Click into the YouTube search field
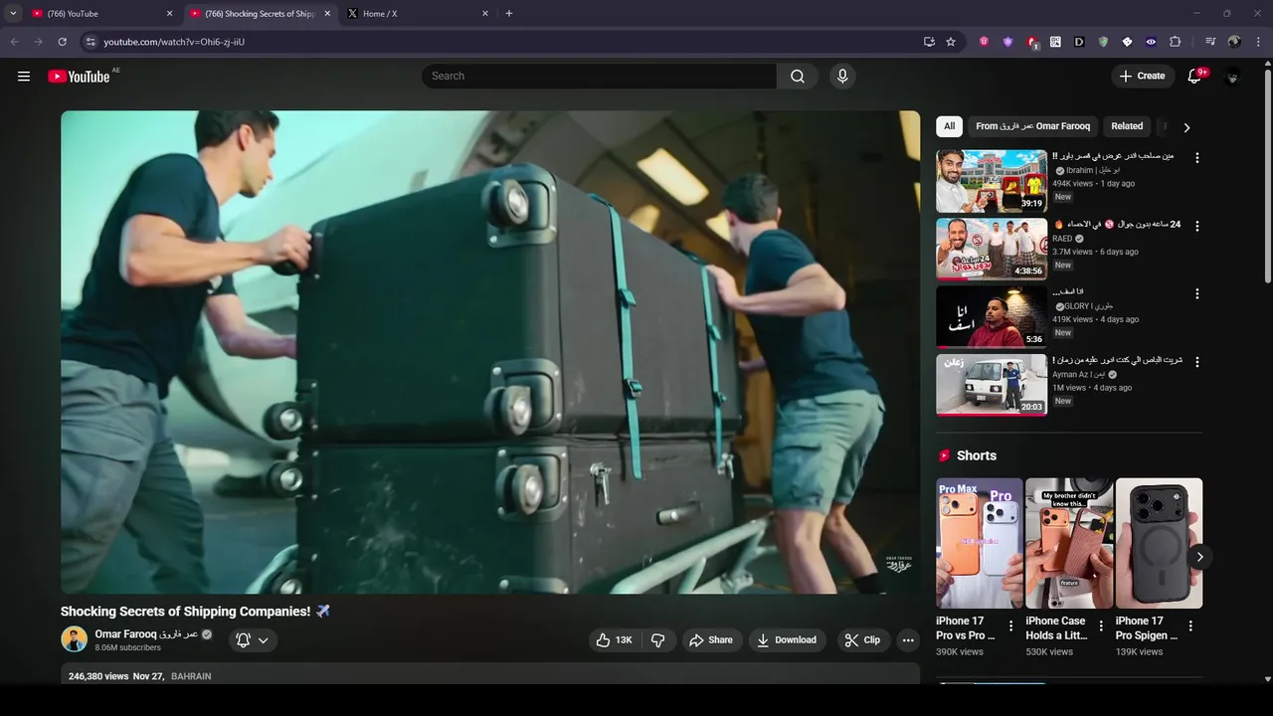 [x=600, y=77]
